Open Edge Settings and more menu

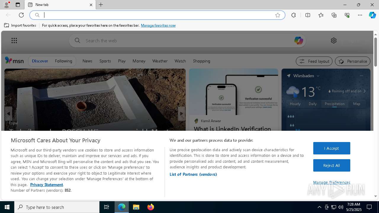coord(360,15)
